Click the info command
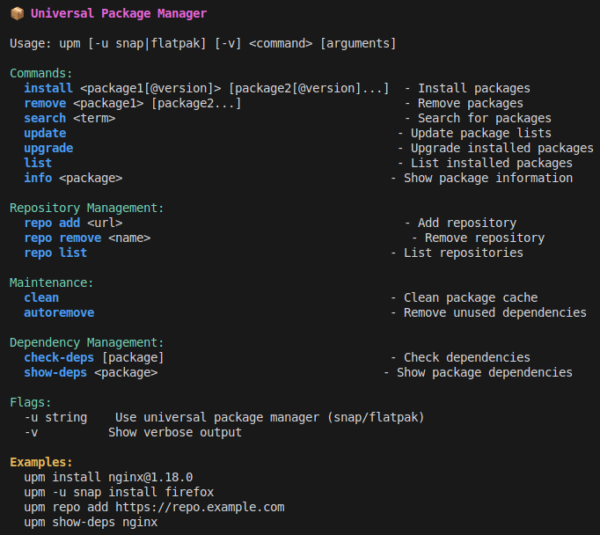This screenshot has height=535, width=600. coord(38,178)
